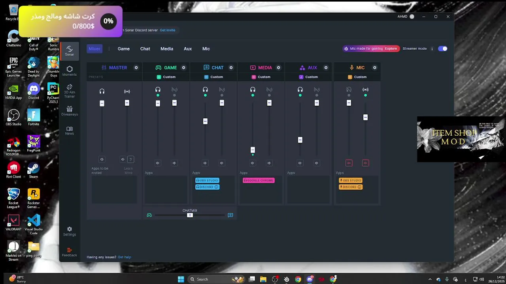Open Settings in the sidebar
This screenshot has height=284, width=506.
pos(70,231)
